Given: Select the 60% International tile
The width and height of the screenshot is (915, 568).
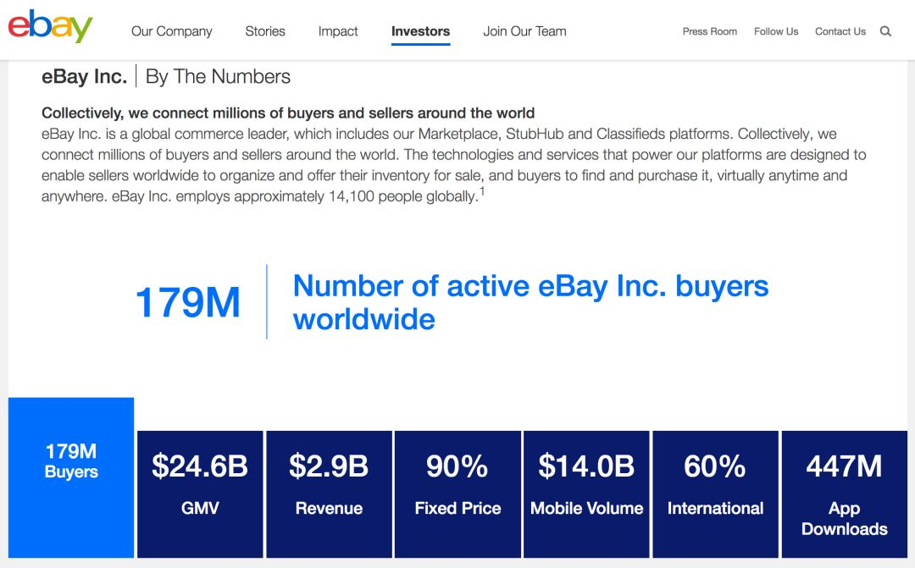Looking at the screenshot, I should pyautogui.click(x=715, y=494).
